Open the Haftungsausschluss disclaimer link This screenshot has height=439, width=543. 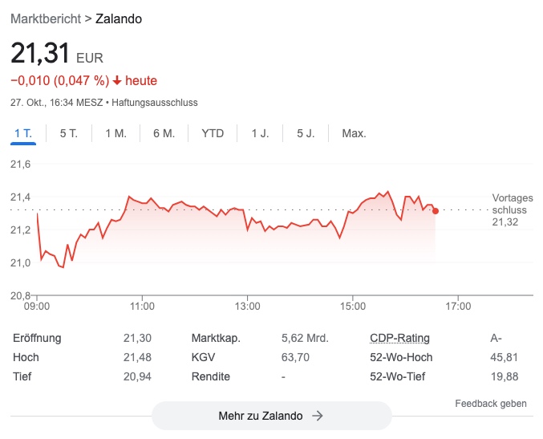[x=155, y=103]
